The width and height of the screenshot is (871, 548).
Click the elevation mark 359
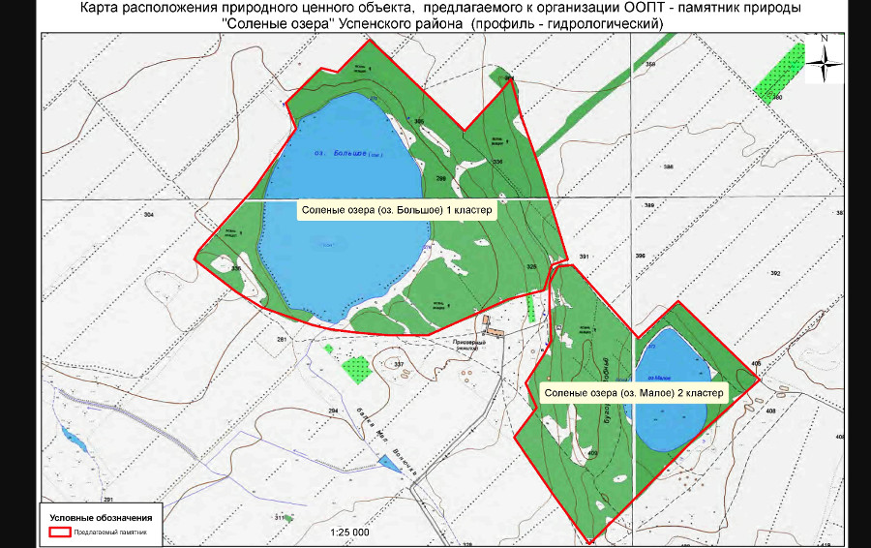click(x=650, y=65)
